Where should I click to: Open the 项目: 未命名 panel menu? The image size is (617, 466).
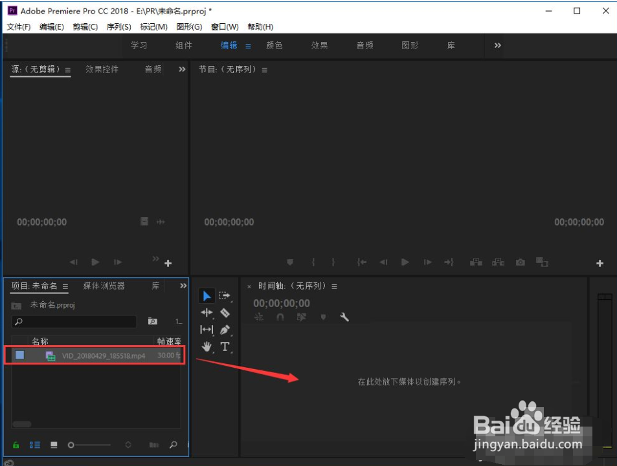click(x=65, y=286)
